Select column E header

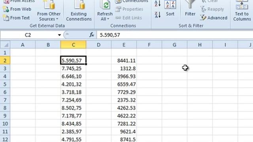(124, 45)
